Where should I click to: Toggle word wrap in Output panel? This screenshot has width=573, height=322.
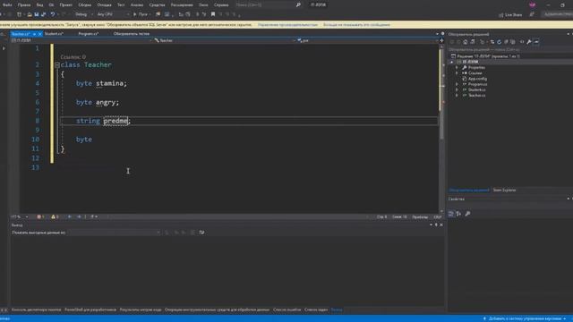click(x=201, y=233)
